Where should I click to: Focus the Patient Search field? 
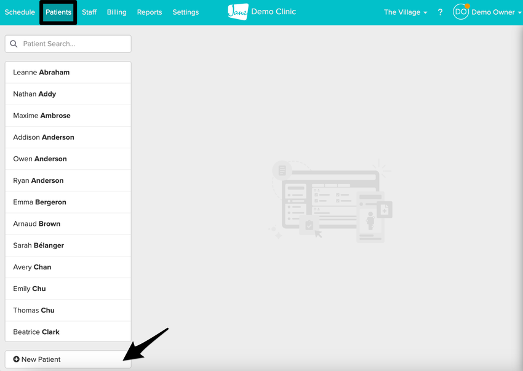pos(68,44)
